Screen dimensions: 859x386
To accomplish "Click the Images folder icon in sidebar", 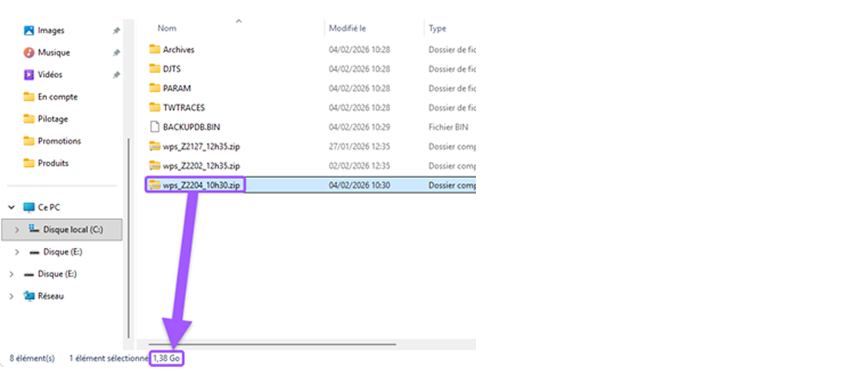I will [x=28, y=31].
